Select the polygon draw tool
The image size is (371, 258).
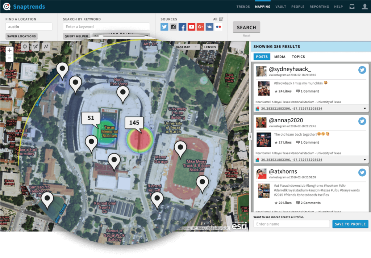35,46
